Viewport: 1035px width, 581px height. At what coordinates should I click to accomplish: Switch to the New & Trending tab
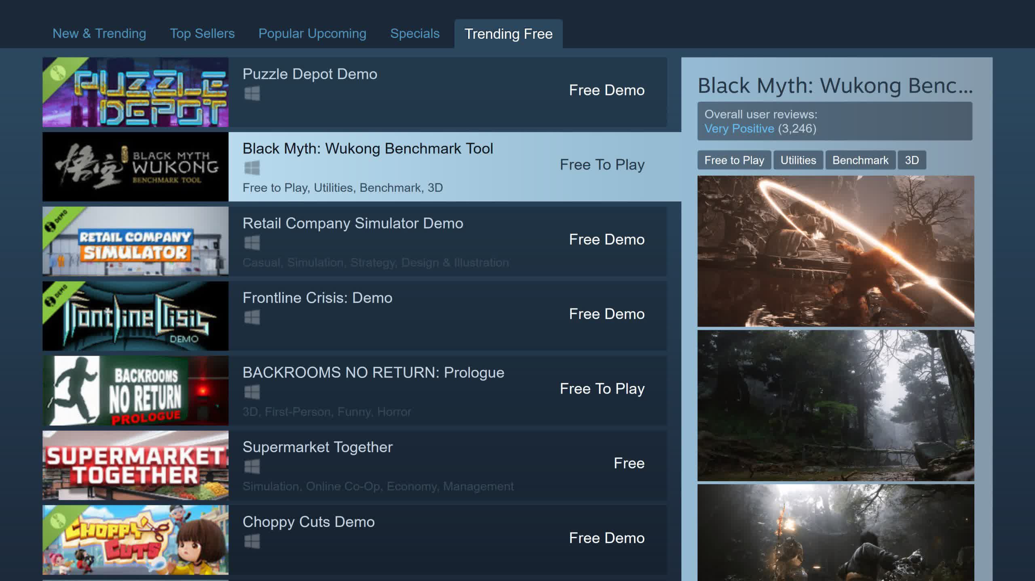[99, 34]
